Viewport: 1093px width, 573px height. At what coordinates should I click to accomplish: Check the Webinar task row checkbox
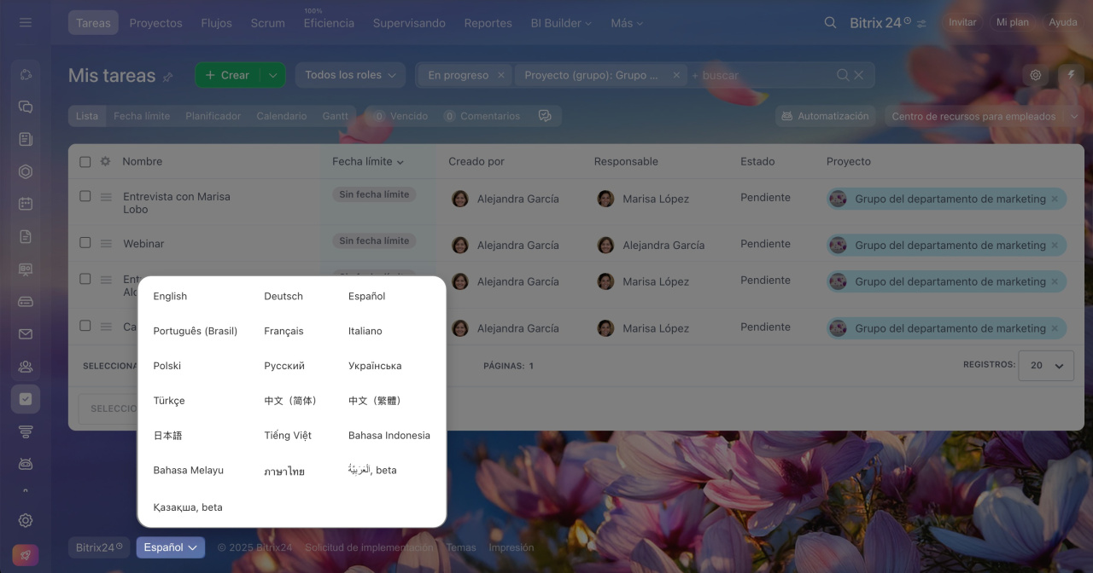point(85,243)
